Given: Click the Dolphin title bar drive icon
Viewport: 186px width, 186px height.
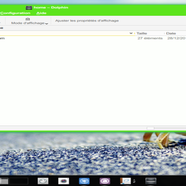Looking at the screenshot, I should [x=29, y=7].
